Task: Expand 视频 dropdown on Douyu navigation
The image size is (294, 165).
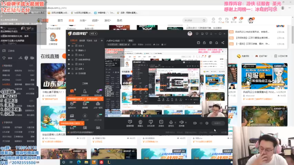Action: pos(95,20)
